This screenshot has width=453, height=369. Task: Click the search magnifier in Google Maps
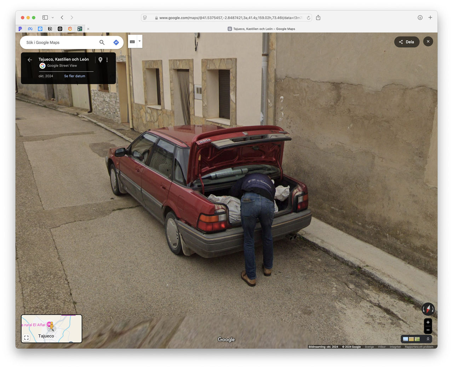[102, 42]
